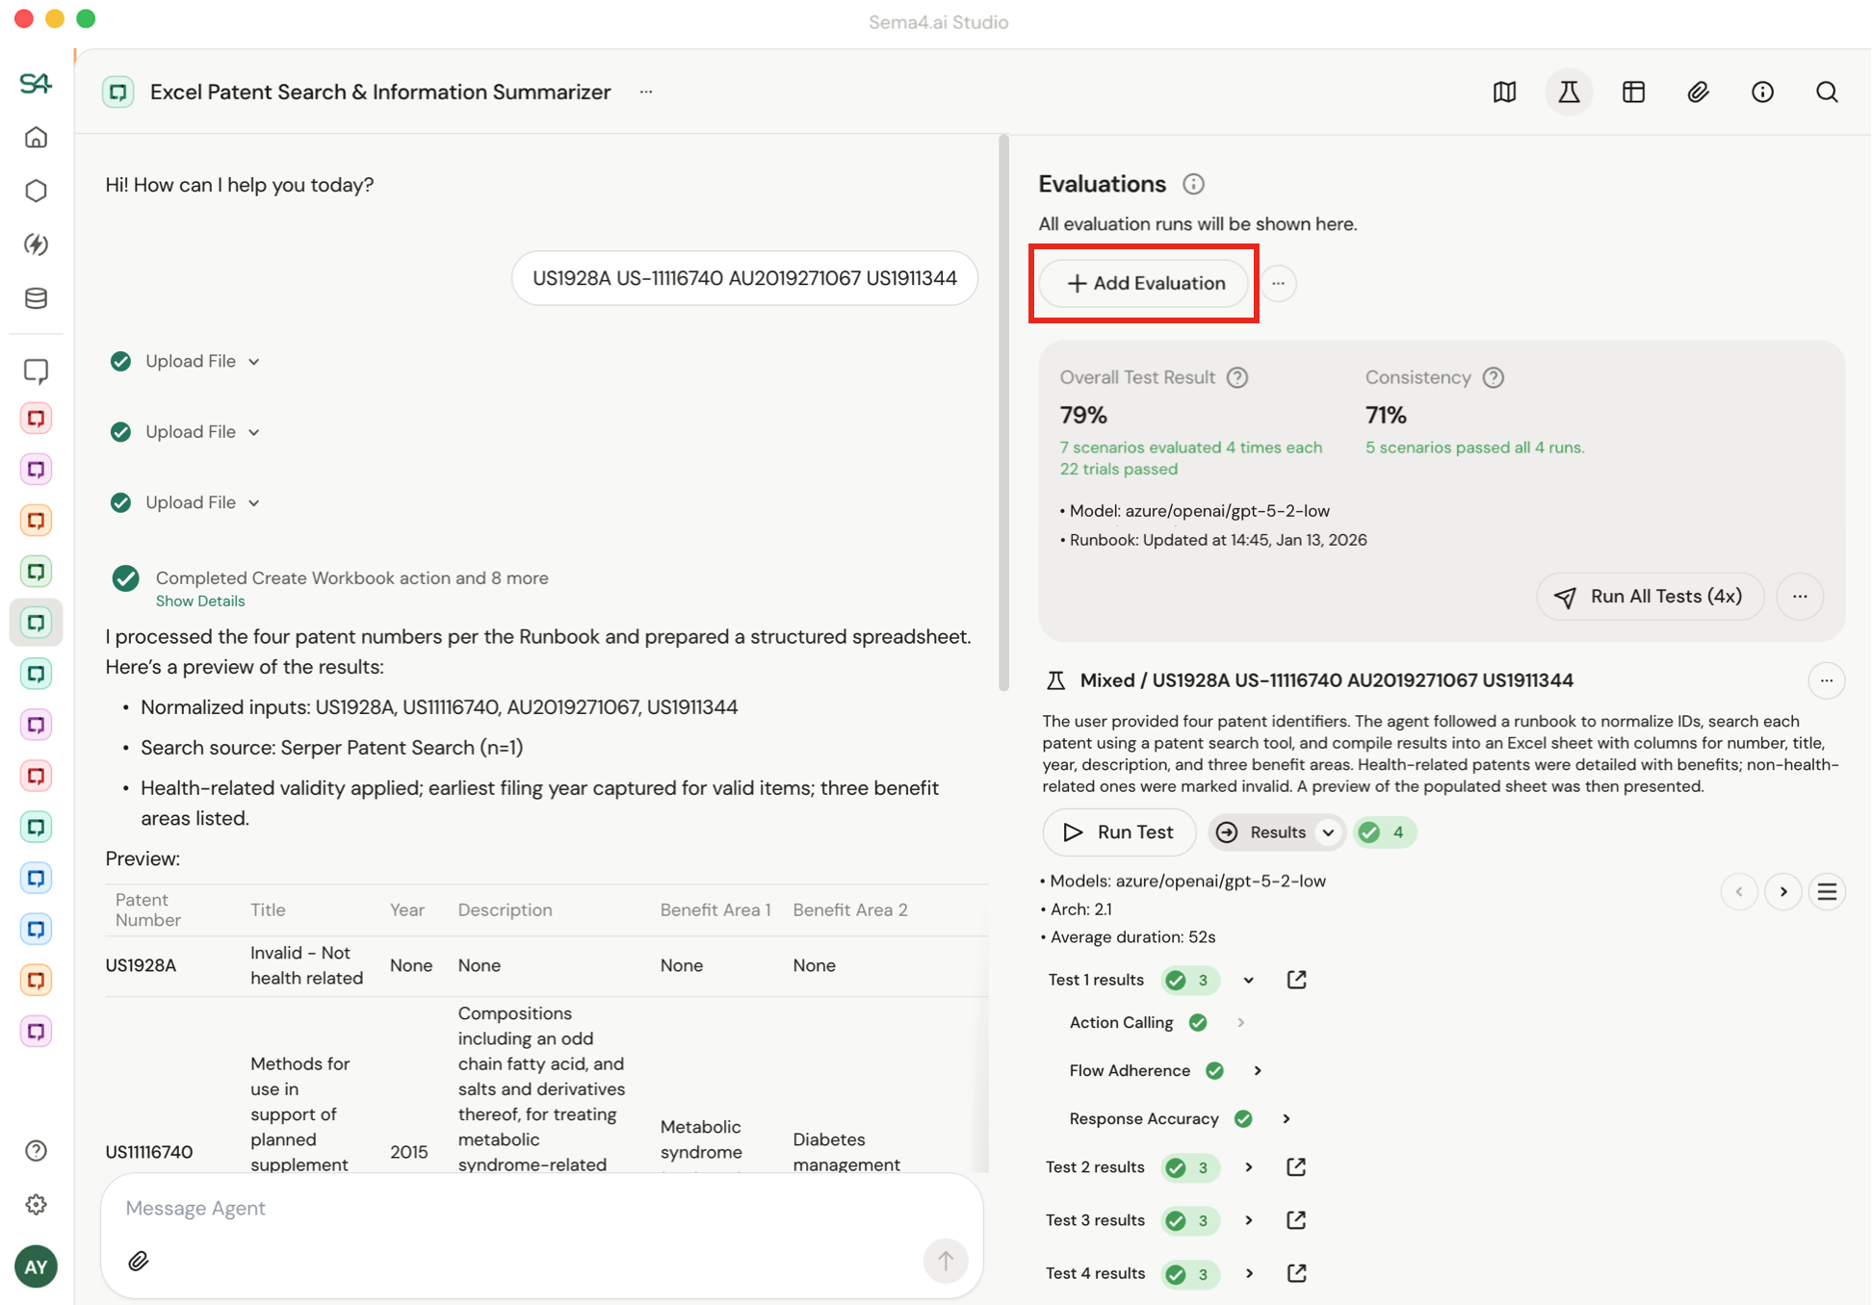Open the table view icon in the toolbar
Screen dimensions: 1872x1305
(1633, 92)
